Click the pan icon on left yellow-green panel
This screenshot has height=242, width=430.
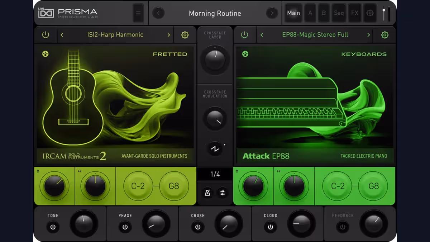tap(79, 171)
